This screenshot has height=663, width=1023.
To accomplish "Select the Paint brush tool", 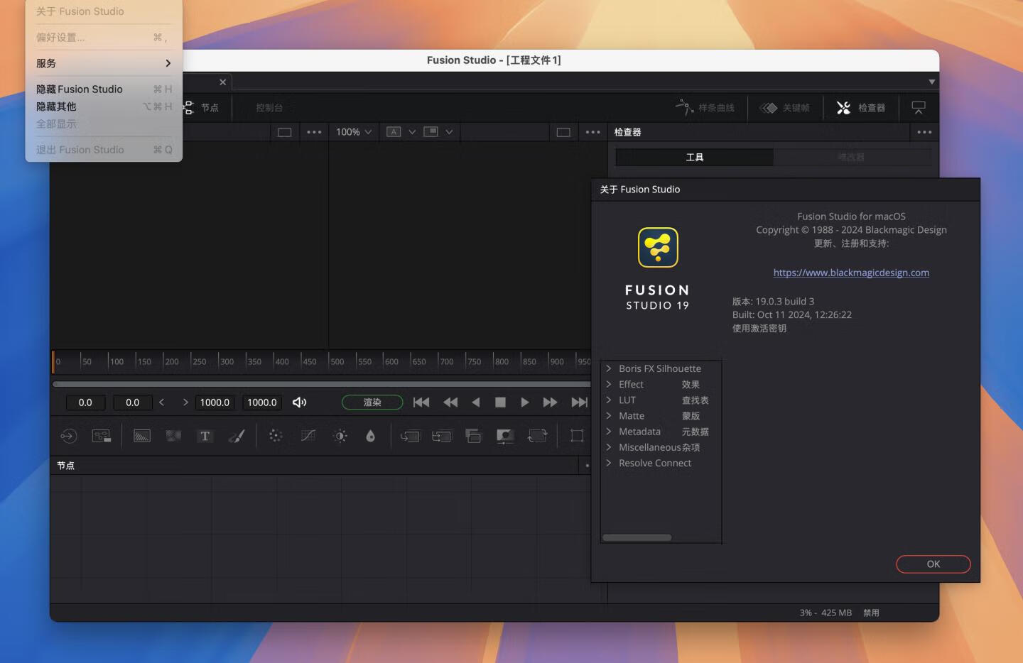I will [x=237, y=436].
